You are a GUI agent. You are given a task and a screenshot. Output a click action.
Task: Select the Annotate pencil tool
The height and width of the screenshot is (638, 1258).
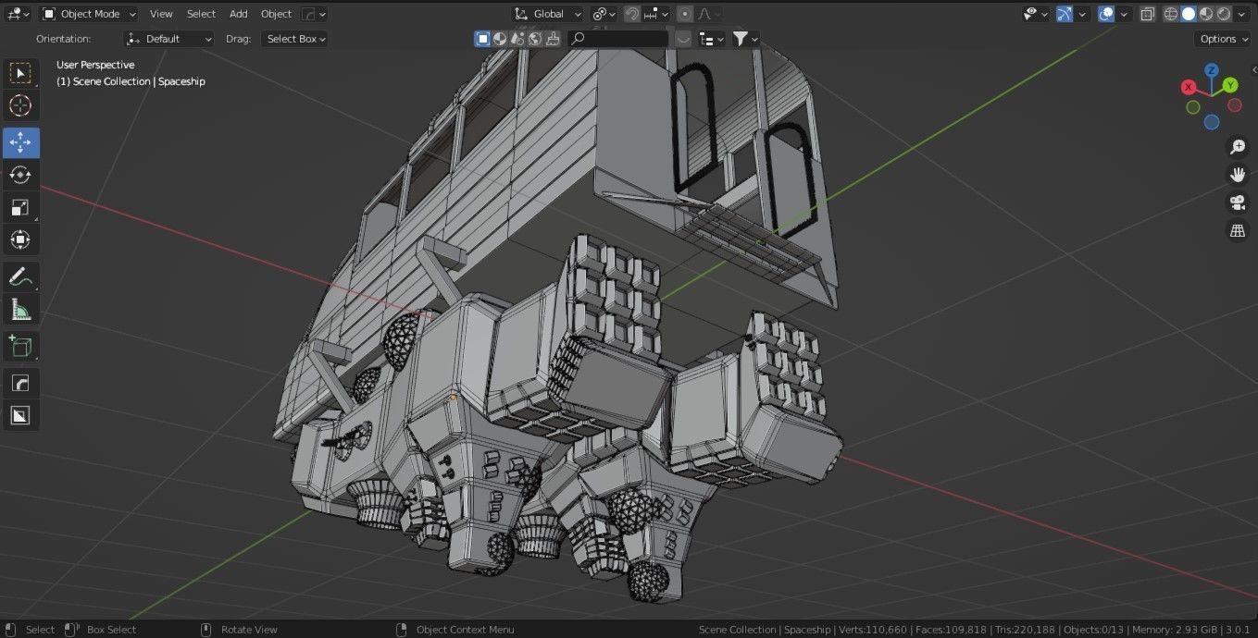20,276
